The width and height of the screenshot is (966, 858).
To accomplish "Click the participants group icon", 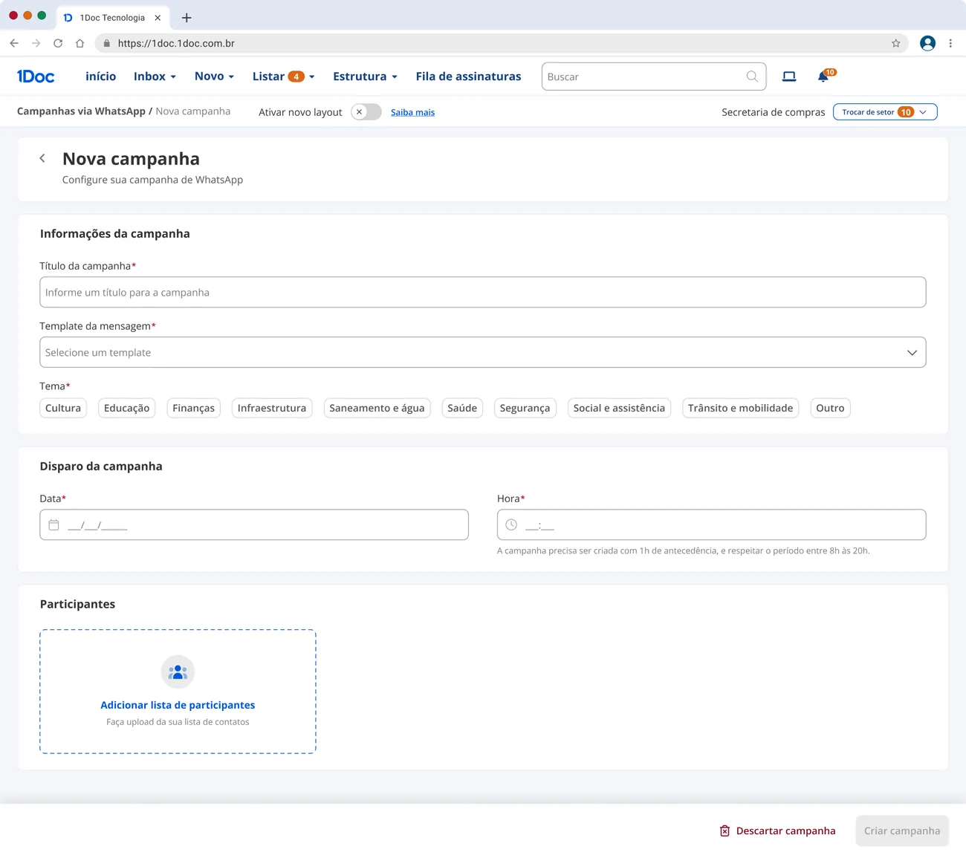I will [x=178, y=672].
